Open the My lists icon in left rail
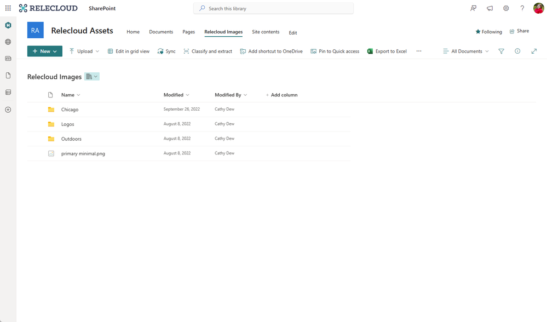547x322 pixels. [8, 92]
